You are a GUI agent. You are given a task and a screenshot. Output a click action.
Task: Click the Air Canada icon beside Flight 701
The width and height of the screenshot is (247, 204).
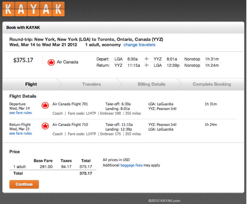point(45,105)
